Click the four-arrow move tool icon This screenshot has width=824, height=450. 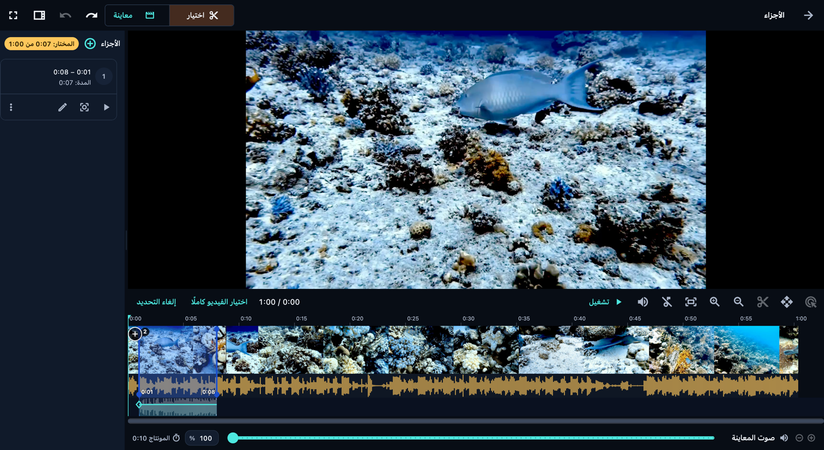[786, 302]
